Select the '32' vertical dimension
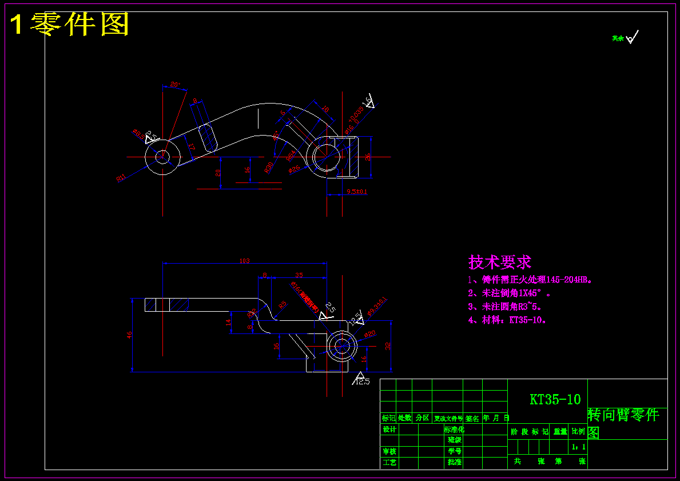The width and height of the screenshot is (680, 481). pyautogui.click(x=388, y=346)
